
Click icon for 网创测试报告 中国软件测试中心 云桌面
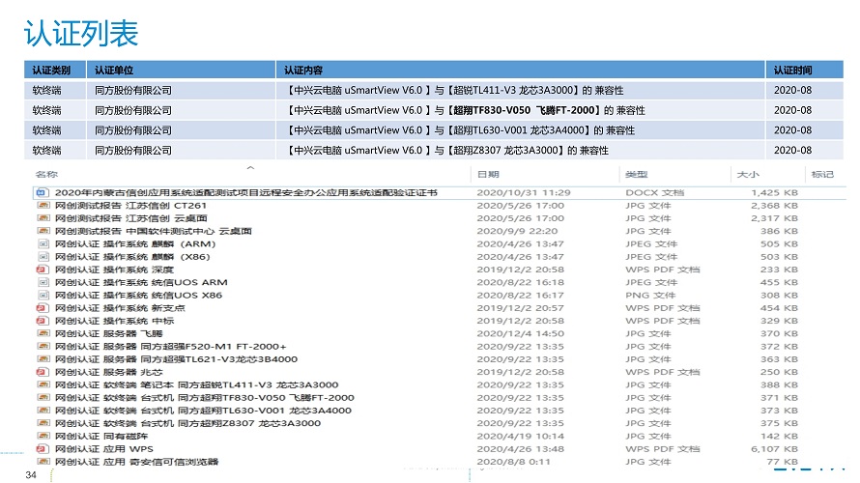click(x=43, y=231)
